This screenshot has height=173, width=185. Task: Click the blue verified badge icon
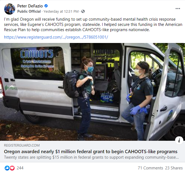[x=46, y=6]
